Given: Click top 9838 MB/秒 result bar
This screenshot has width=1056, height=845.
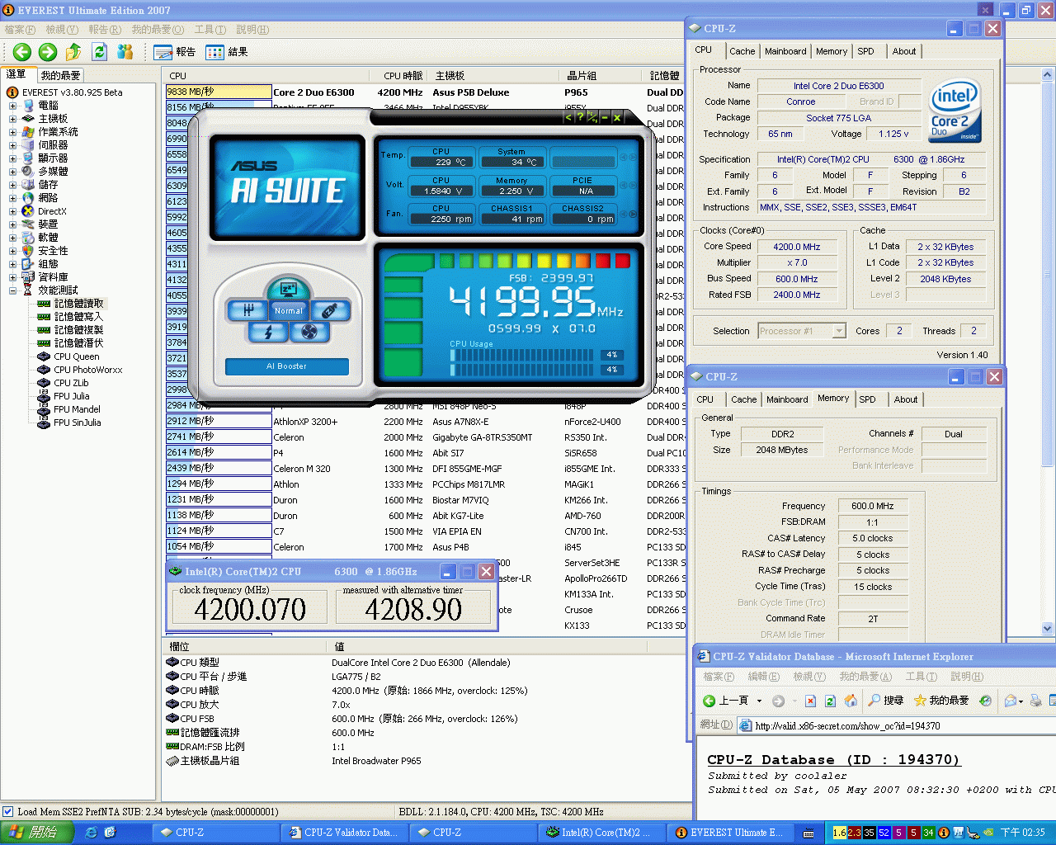Looking at the screenshot, I should coord(219,92).
